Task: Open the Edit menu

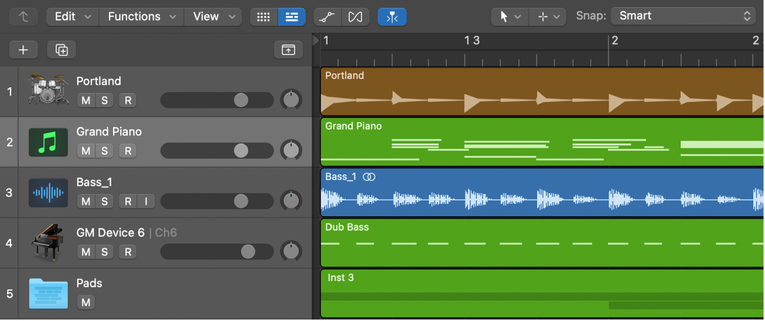Action: pos(73,16)
